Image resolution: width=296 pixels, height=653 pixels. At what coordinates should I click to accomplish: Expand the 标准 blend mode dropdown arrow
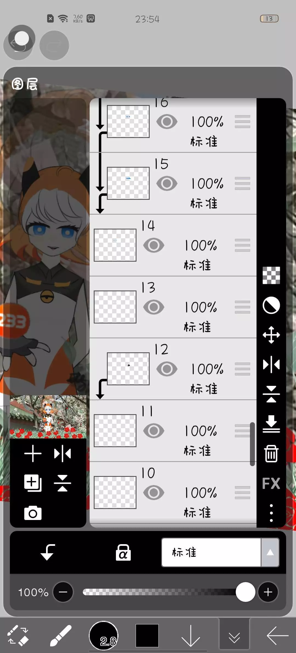[x=270, y=552]
